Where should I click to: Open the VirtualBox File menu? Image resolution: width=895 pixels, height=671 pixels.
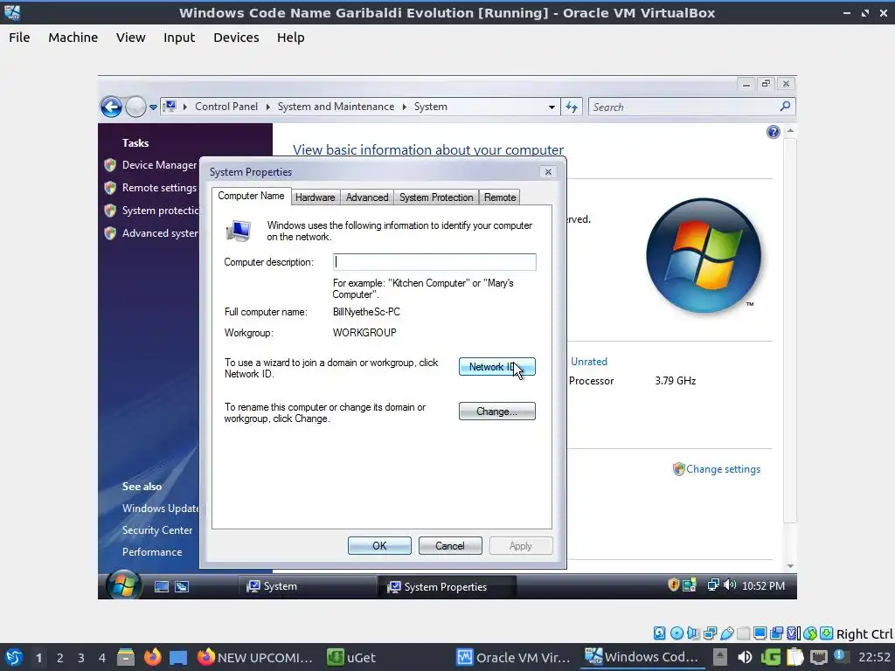point(19,38)
